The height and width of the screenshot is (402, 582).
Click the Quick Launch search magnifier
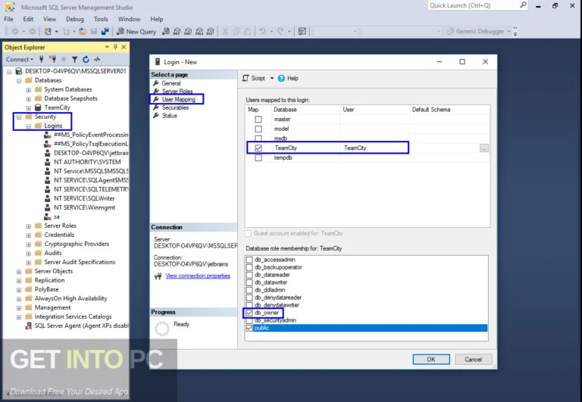coord(523,5)
